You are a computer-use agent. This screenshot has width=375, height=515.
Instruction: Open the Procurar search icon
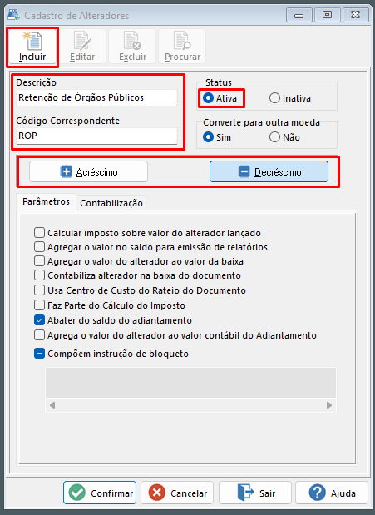(182, 41)
